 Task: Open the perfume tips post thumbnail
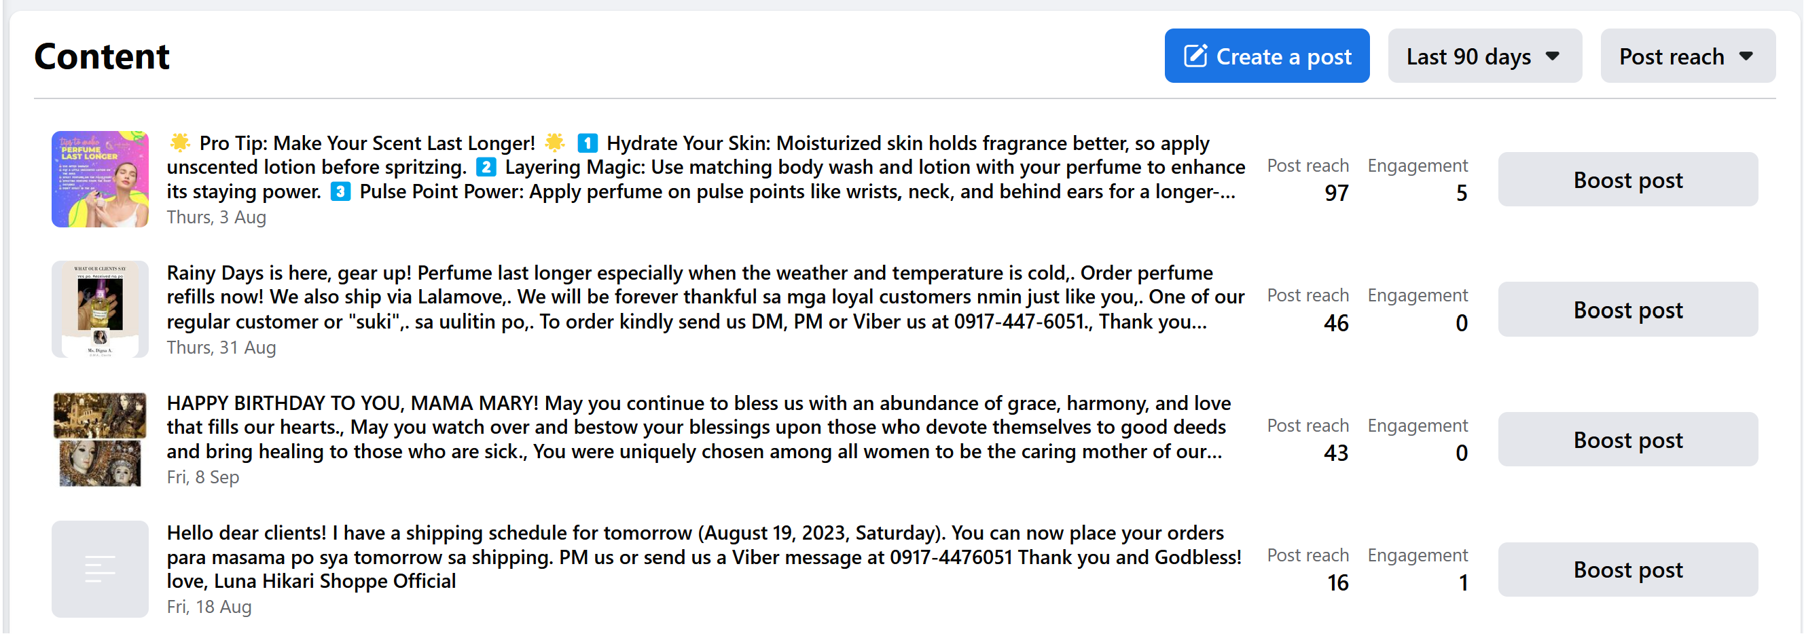click(x=100, y=179)
